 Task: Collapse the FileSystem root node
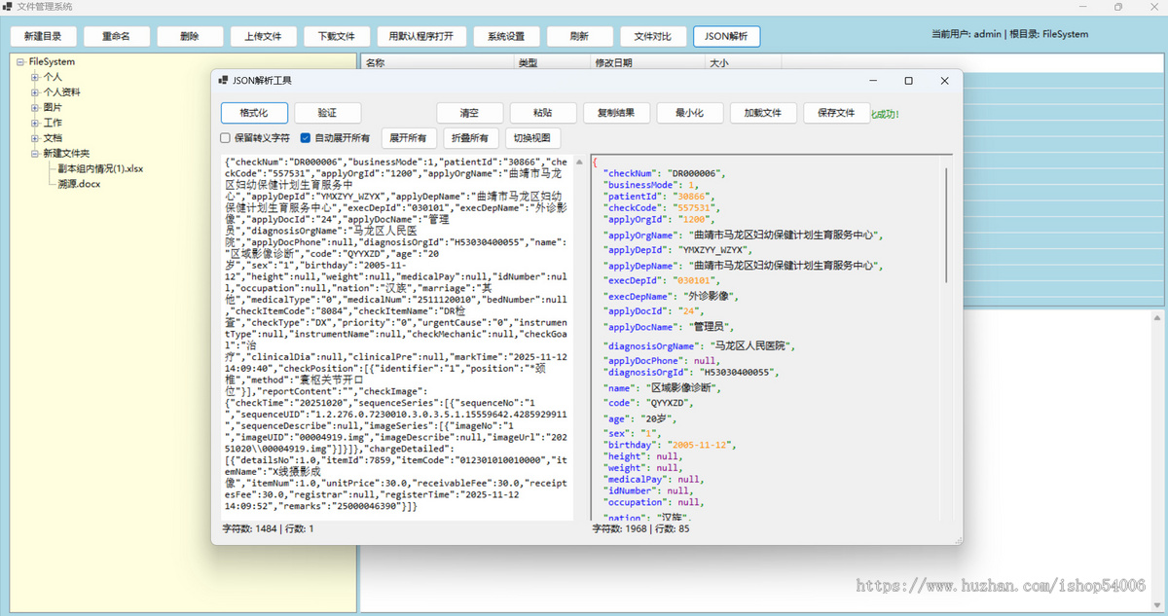click(x=20, y=62)
